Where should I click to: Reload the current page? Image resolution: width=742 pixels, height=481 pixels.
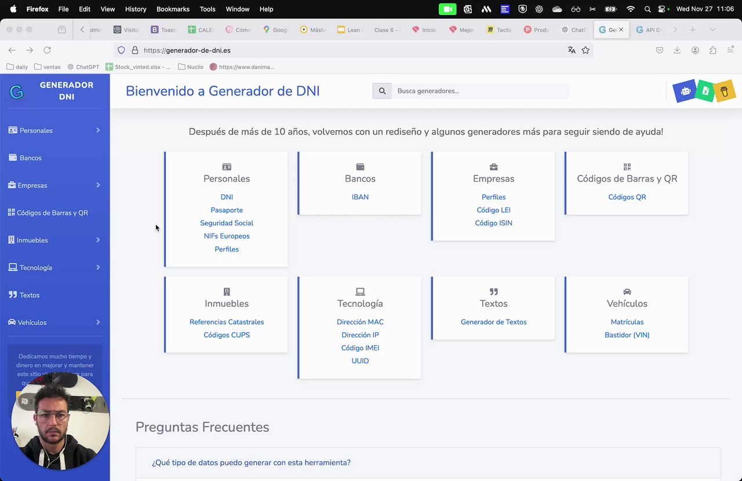[x=48, y=50]
